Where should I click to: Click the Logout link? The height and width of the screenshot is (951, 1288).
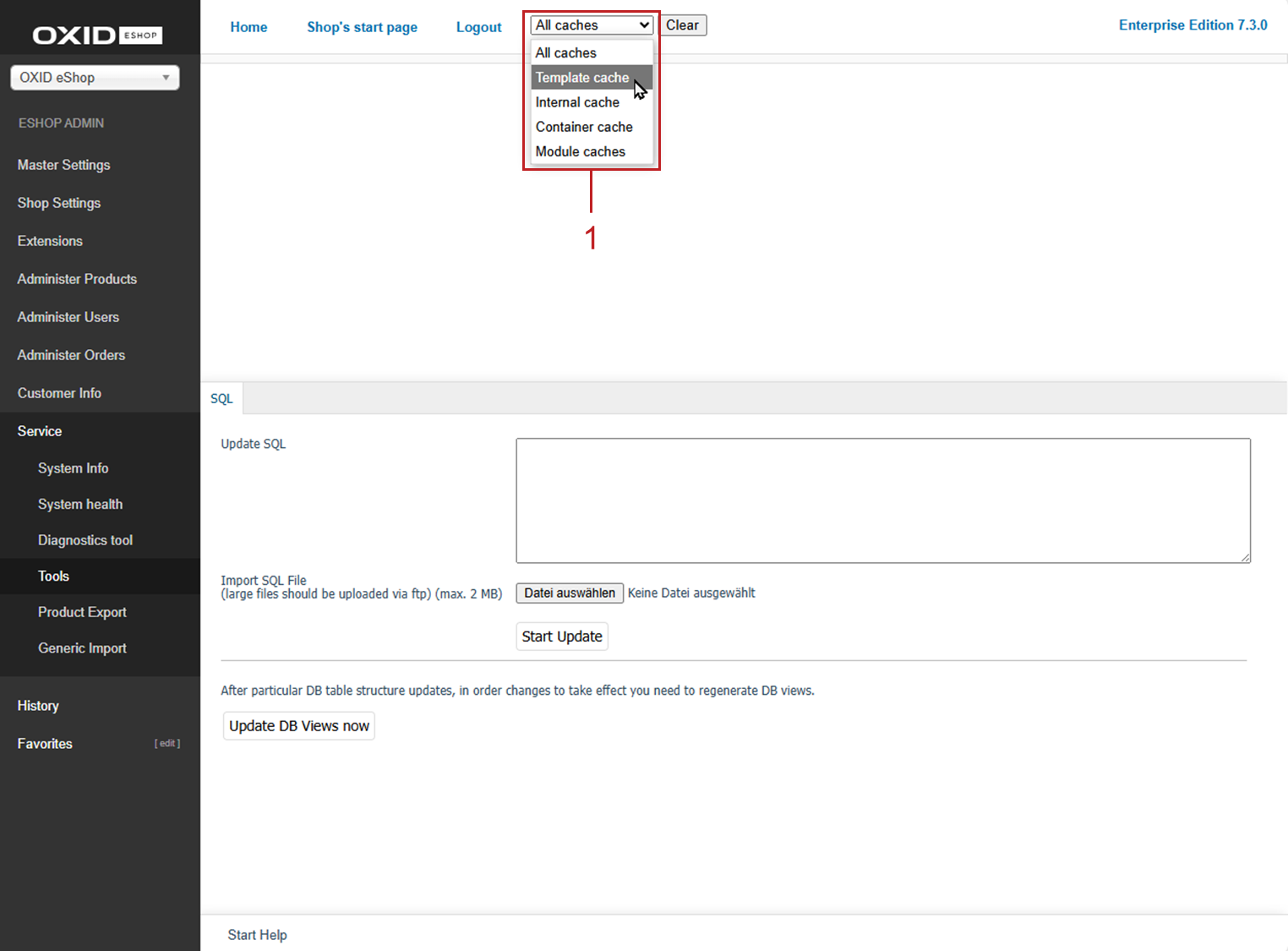(x=478, y=27)
